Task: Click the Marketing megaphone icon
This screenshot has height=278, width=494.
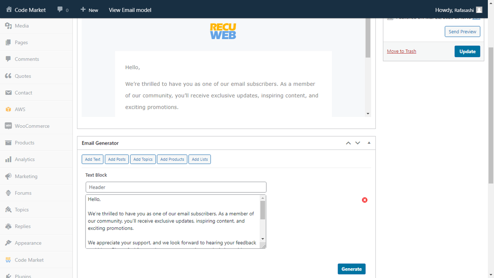Action: point(8,176)
